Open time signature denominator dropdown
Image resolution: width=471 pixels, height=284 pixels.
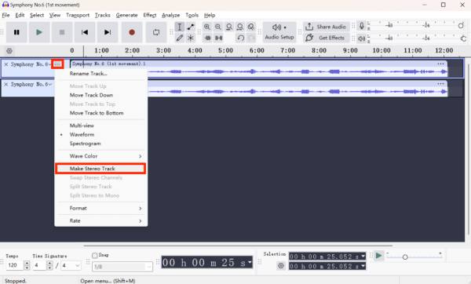point(78,265)
